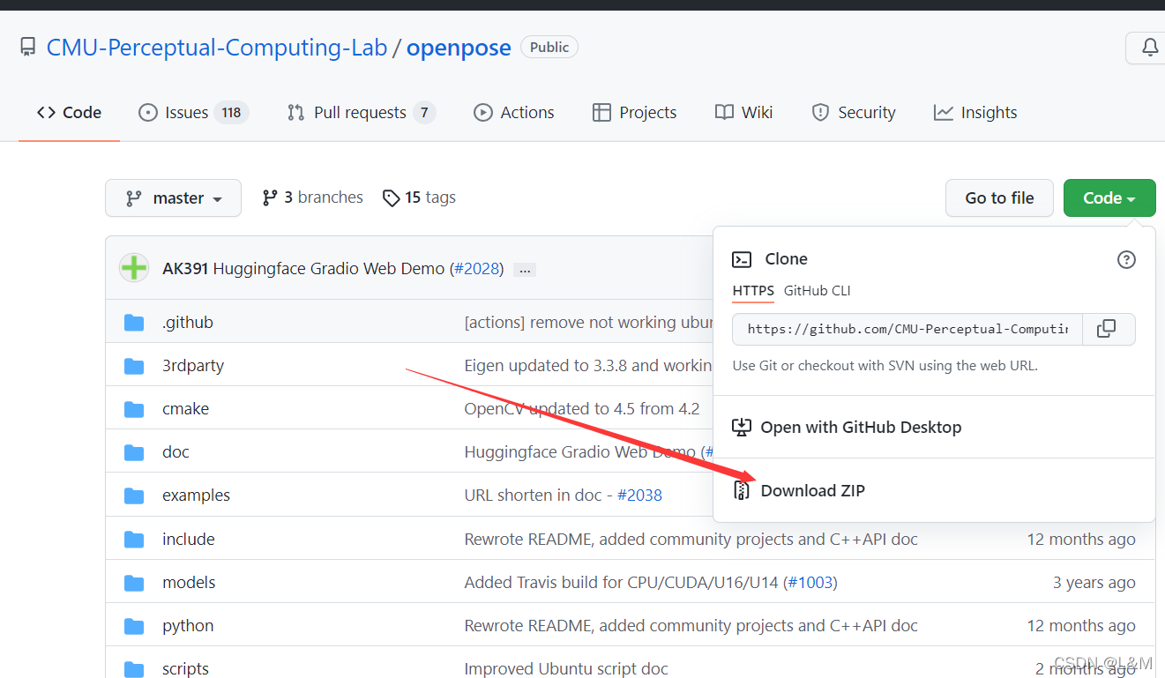1165x678 pixels.
Task: Click the tag icon next to 15 tags
Action: tap(392, 197)
